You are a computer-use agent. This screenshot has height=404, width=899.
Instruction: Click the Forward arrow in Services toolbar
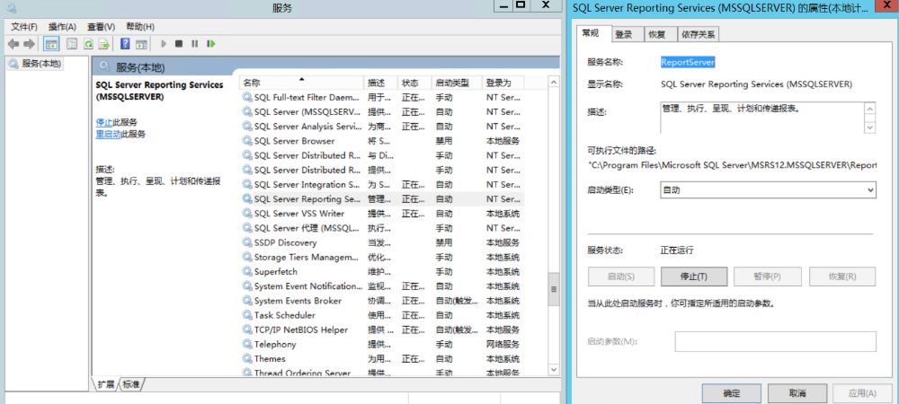(x=29, y=44)
